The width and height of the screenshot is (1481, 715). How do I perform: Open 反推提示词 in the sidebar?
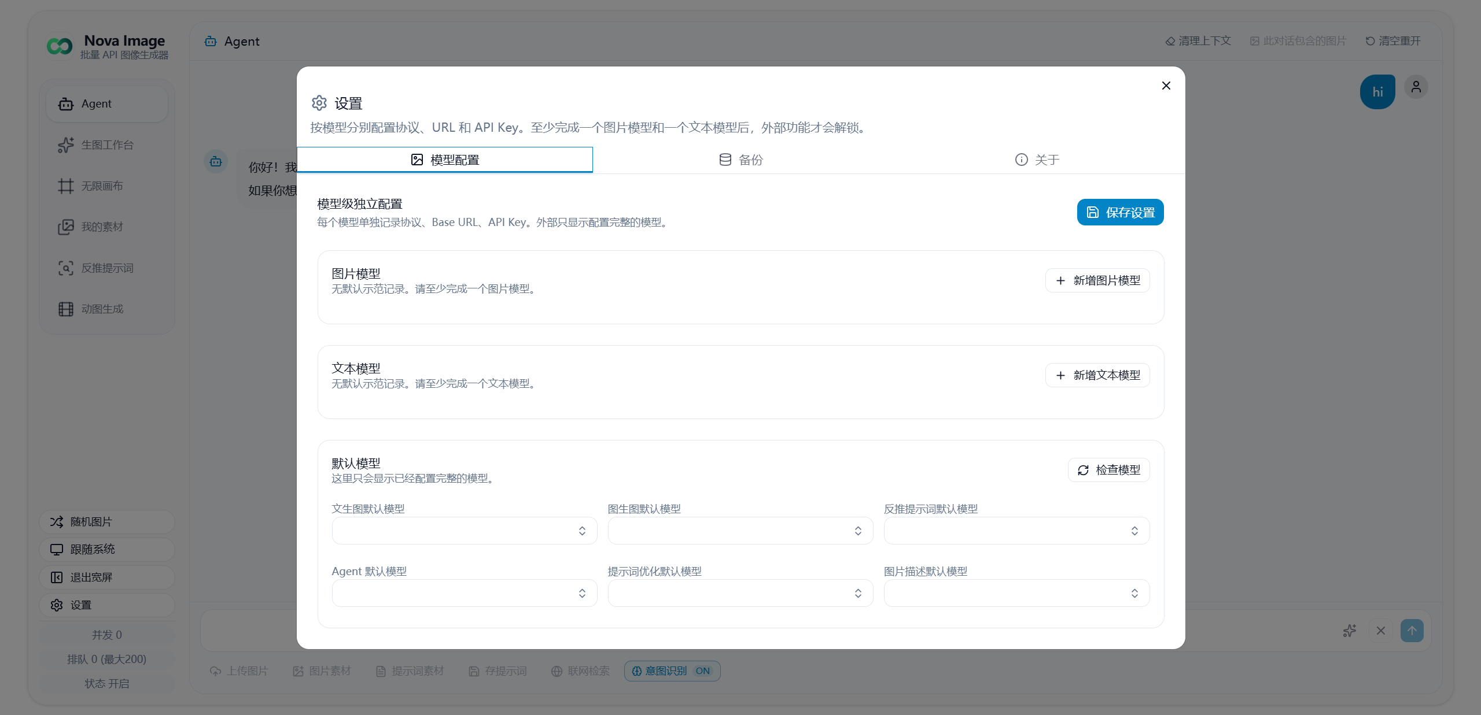coord(107,268)
